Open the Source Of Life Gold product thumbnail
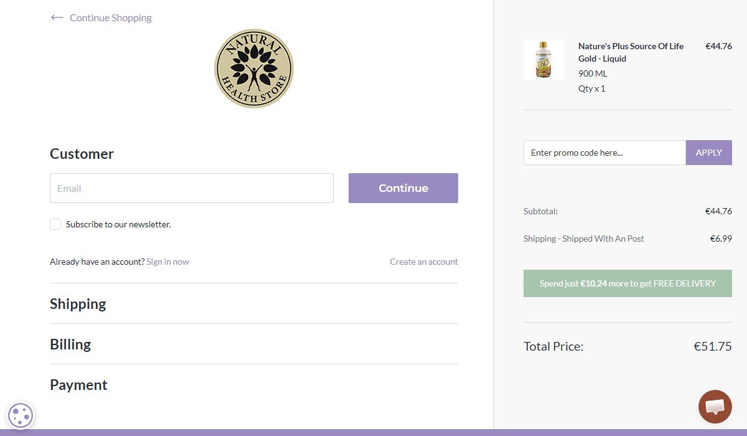Screen dimensions: 747x436 tap(543, 60)
